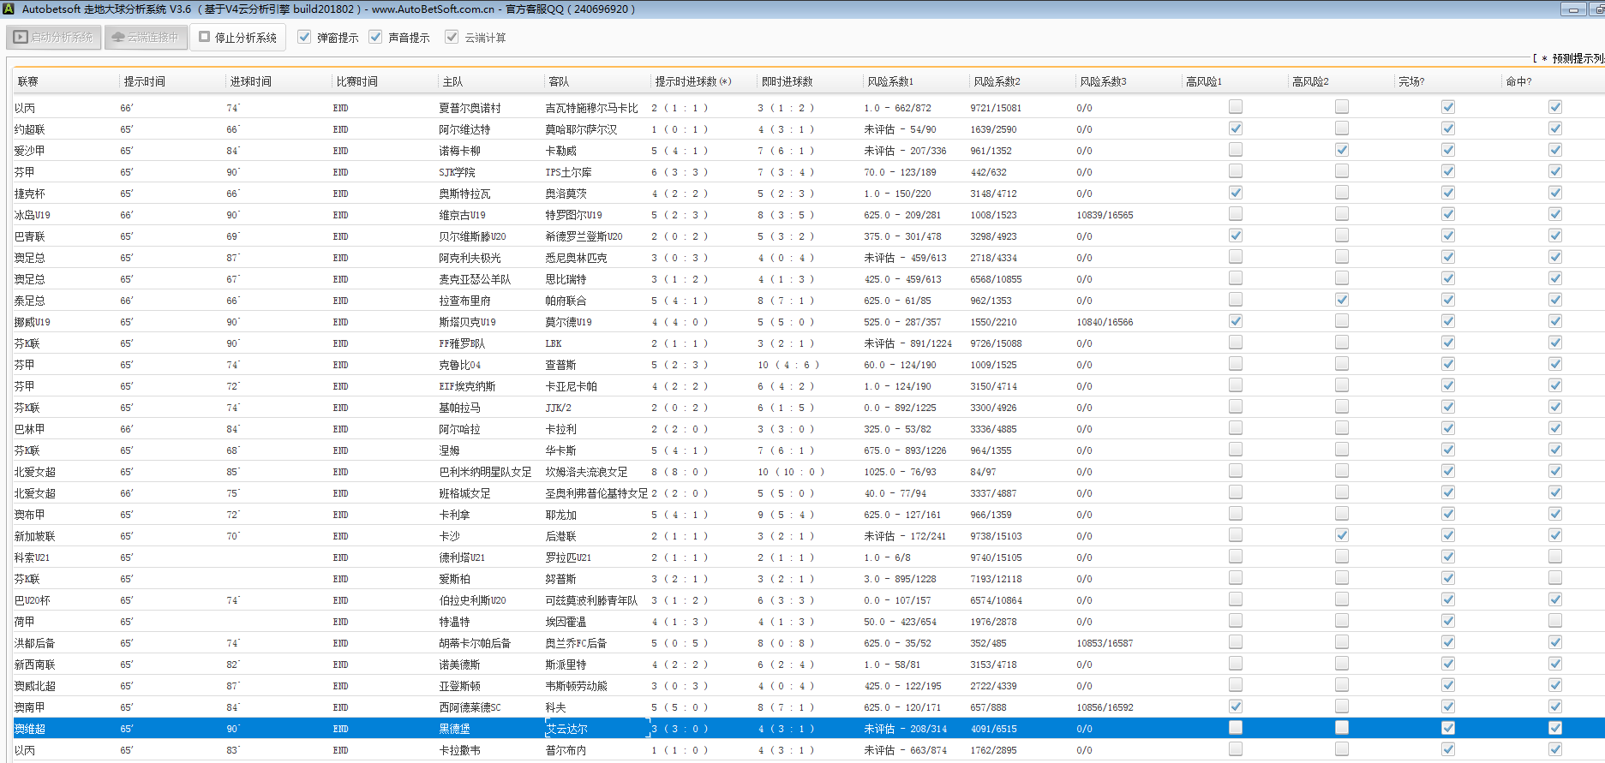Click the 预测提示列表 label at top right
This screenshot has height=763, width=1605.
click(1575, 58)
